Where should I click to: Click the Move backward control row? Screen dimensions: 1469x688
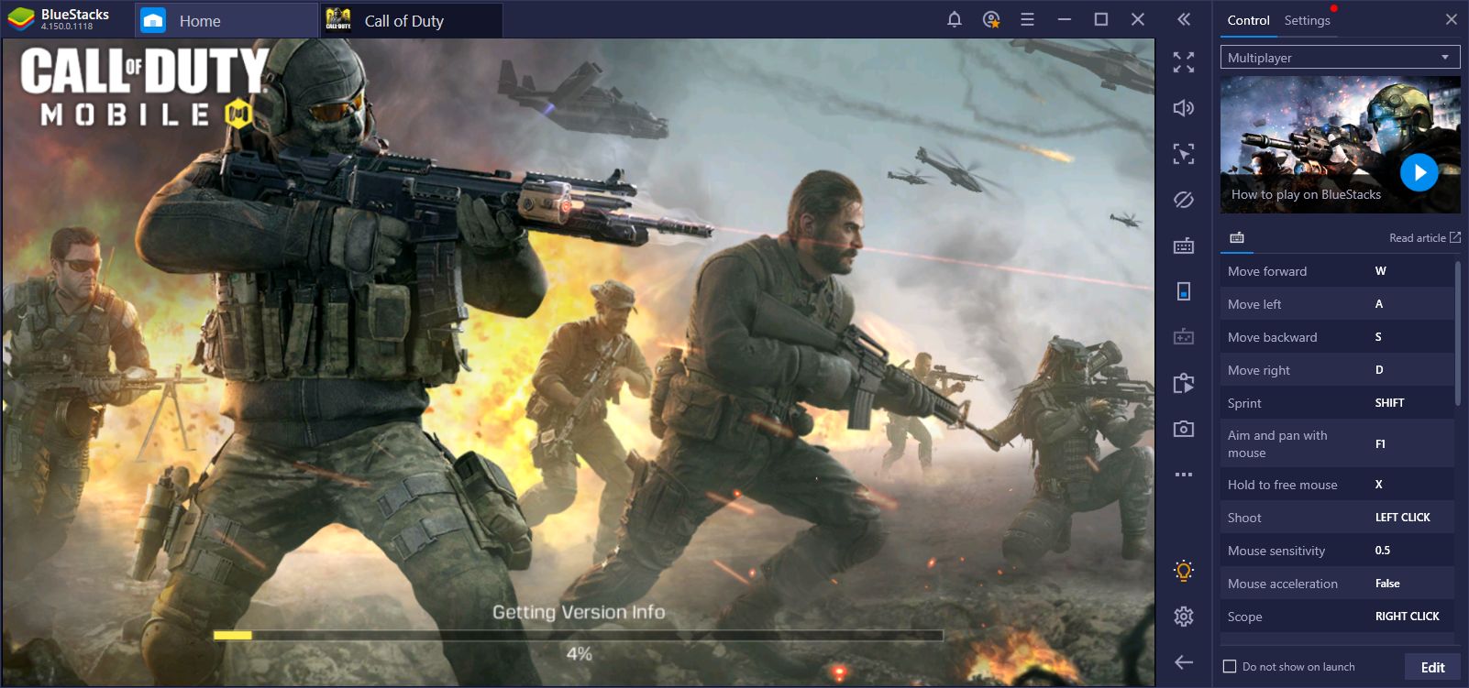[x=1337, y=337]
